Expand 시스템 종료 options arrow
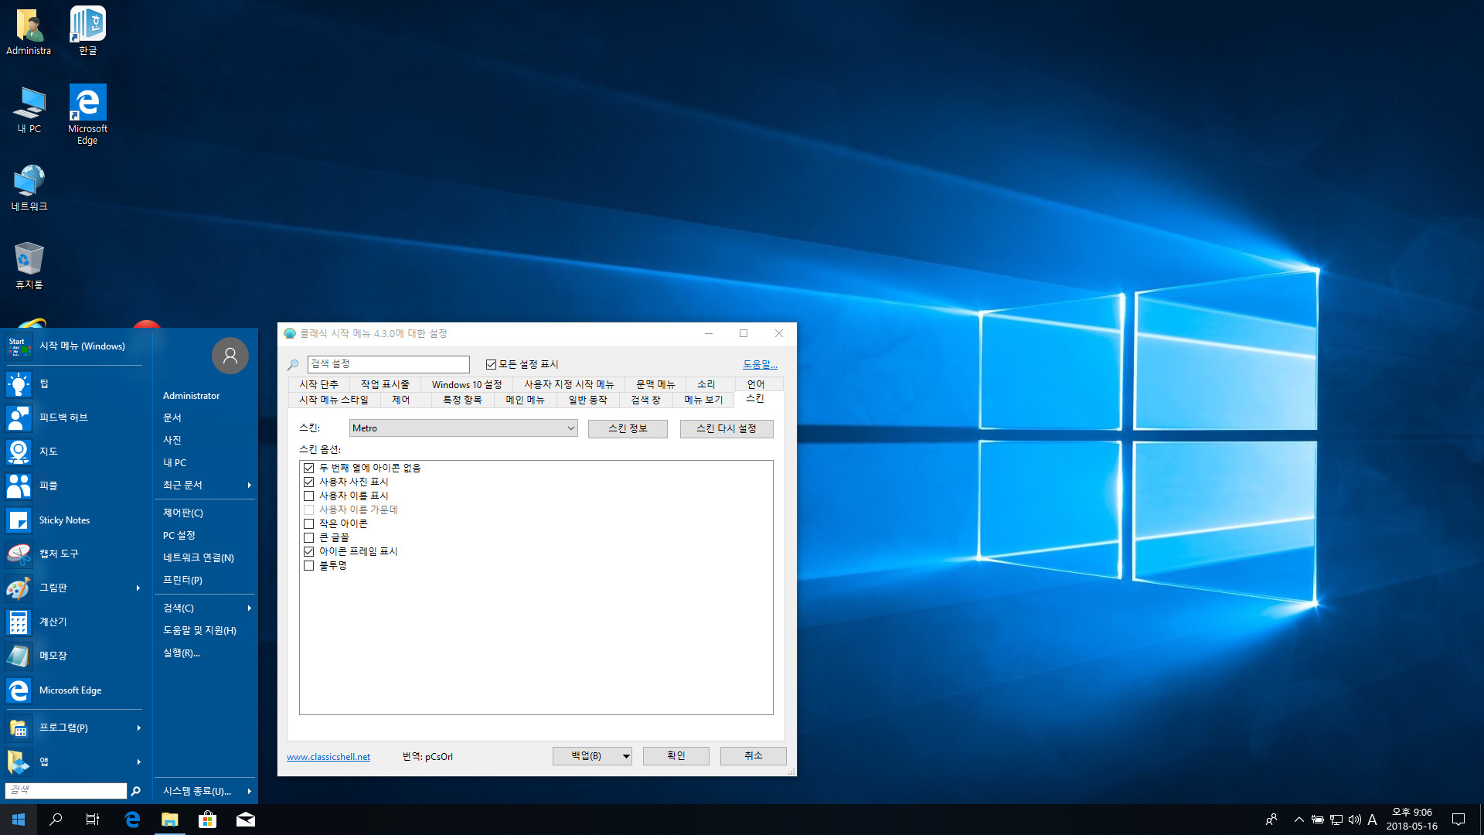Viewport: 1484px width, 835px height. pos(249,791)
